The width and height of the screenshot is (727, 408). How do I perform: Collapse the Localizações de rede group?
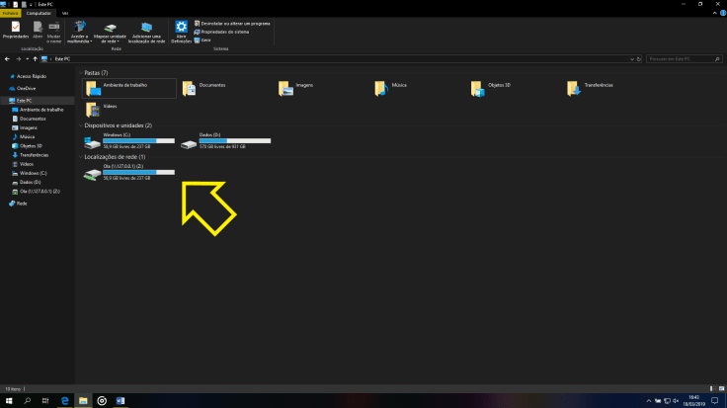tap(81, 157)
